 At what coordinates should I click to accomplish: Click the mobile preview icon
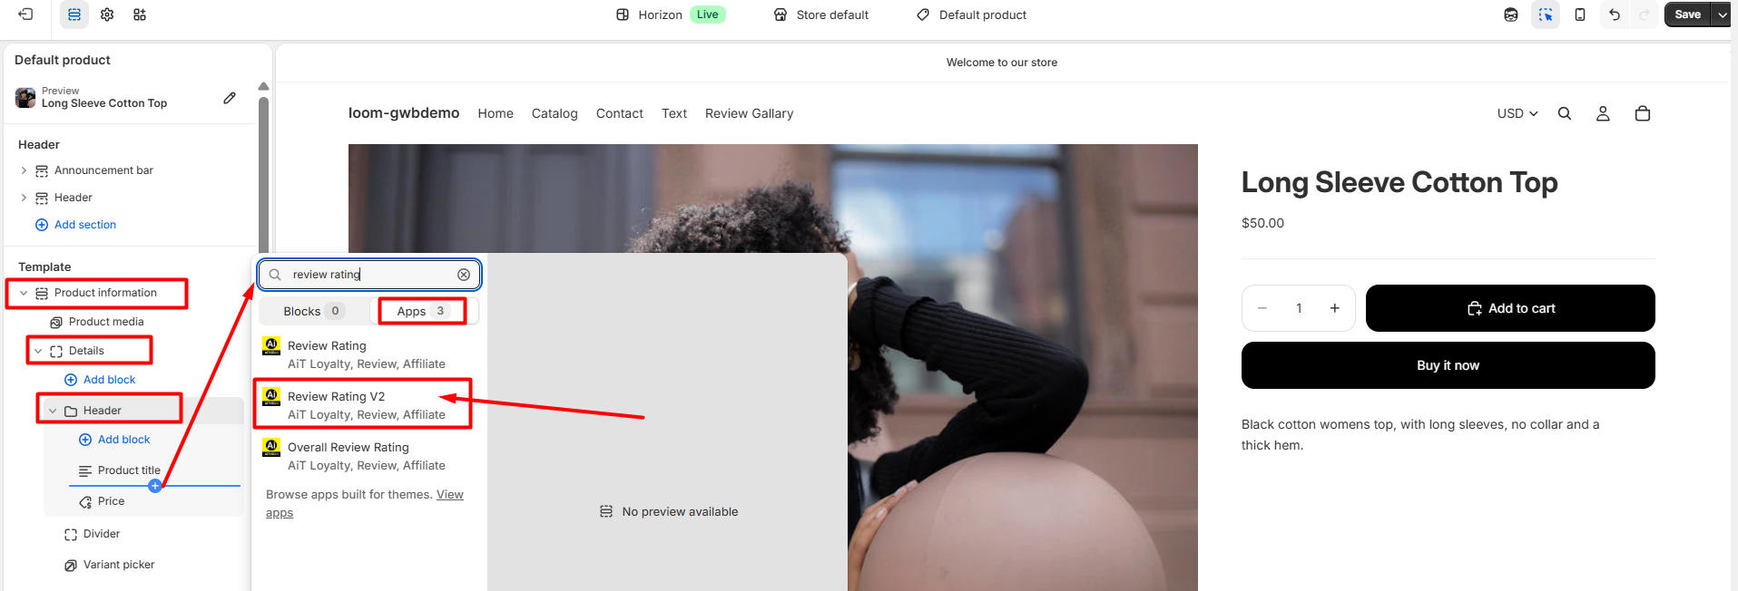pos(1580,15)
